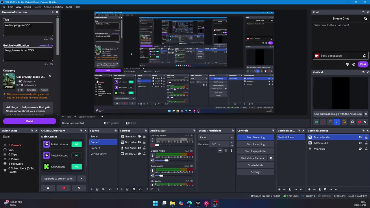Open preview scale dropdown arrow
This screenshot has height=208, width=370.
tap(102, 117)
